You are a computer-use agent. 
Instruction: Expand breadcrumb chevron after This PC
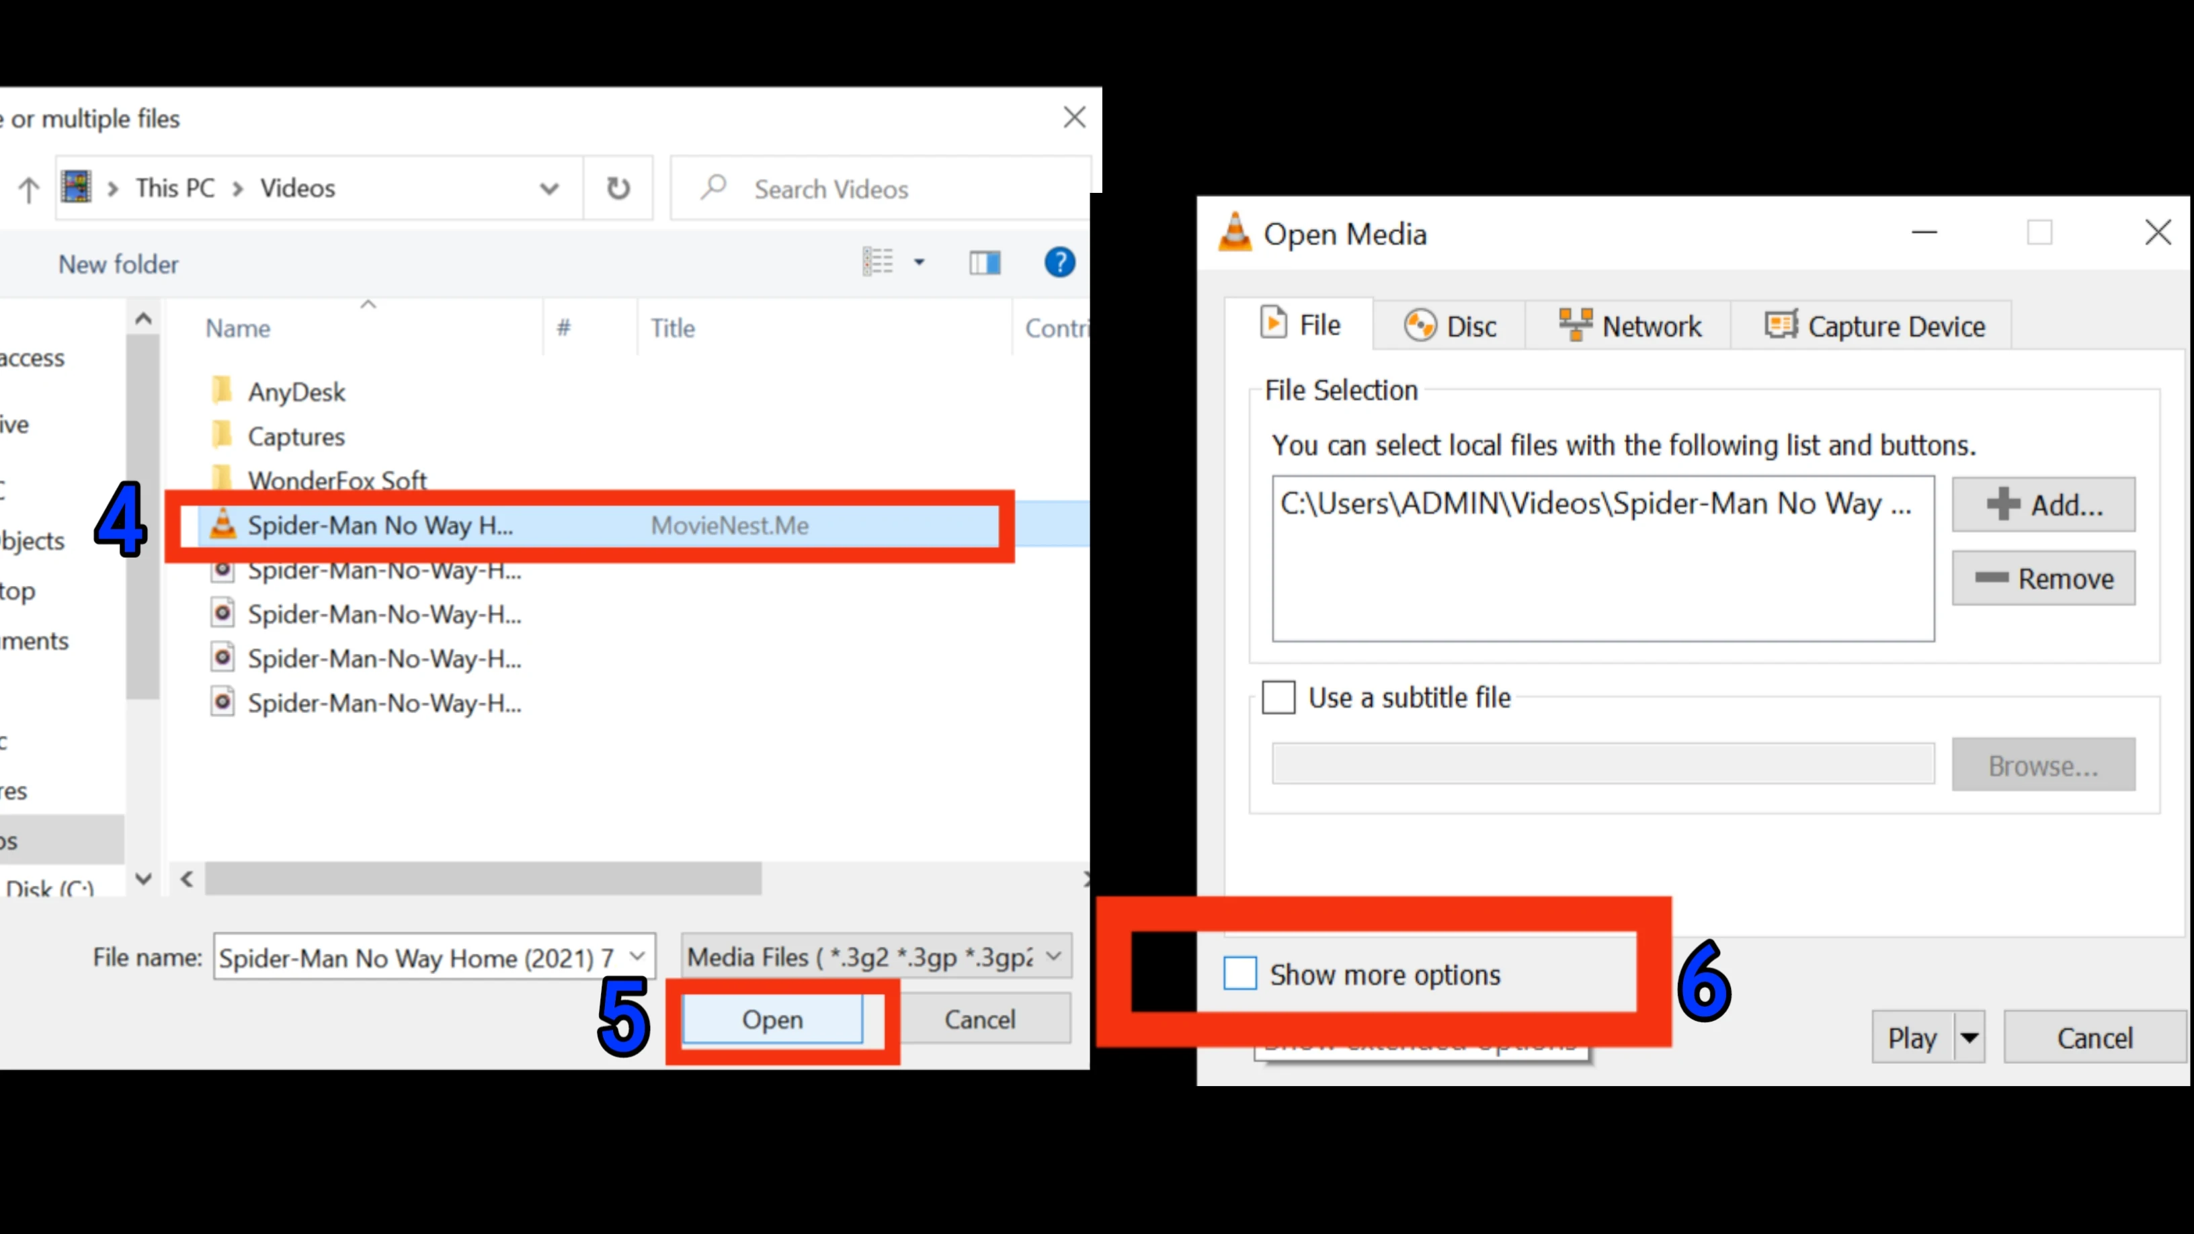pyautogui.click(x=239, y=188)
